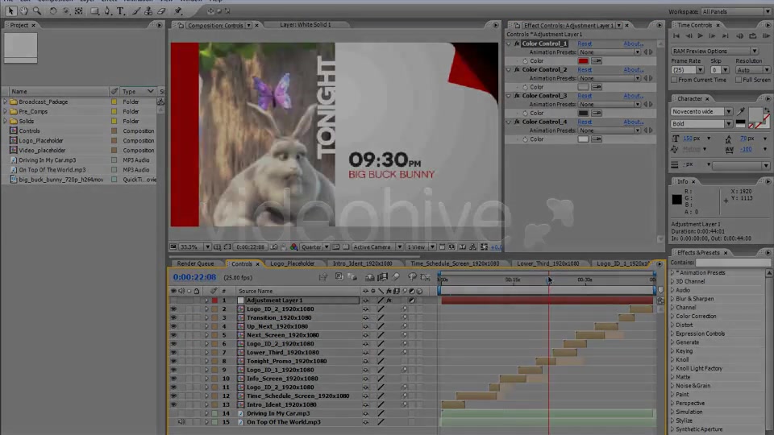Screen dimensions: 774x435
Task: Click the red Color Control_1 swatch
Action: 583,61
